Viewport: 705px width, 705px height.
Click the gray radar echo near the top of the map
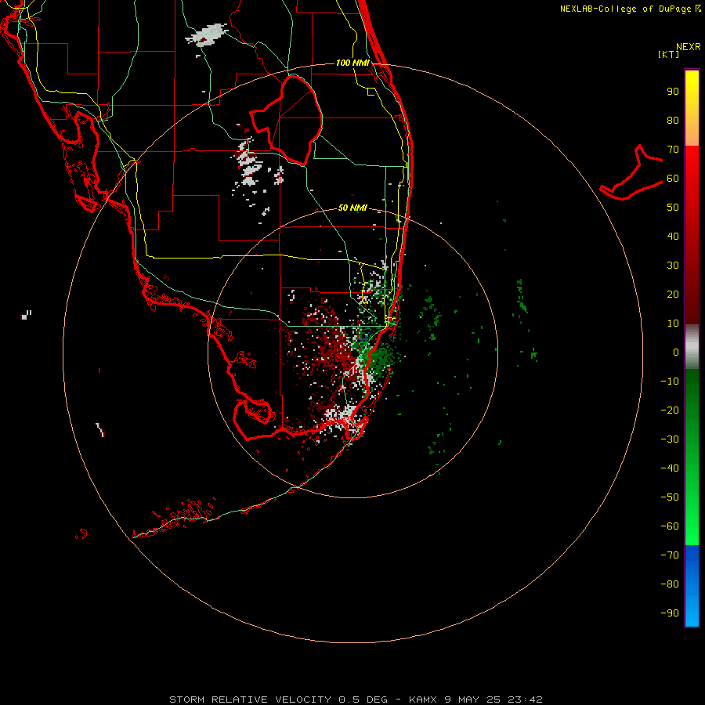pos(208,34)
